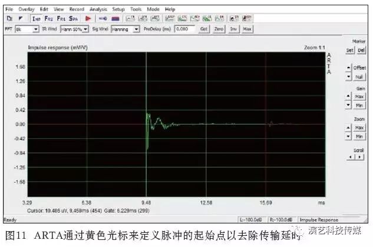This screenshot has width=373, height=247.
Task: Click the Zoom Max button
Action: click(359, 128)
